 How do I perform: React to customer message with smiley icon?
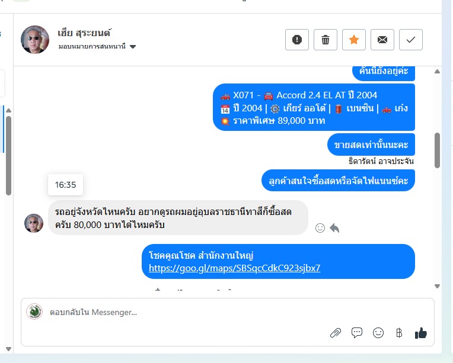(x=320, y=228)
